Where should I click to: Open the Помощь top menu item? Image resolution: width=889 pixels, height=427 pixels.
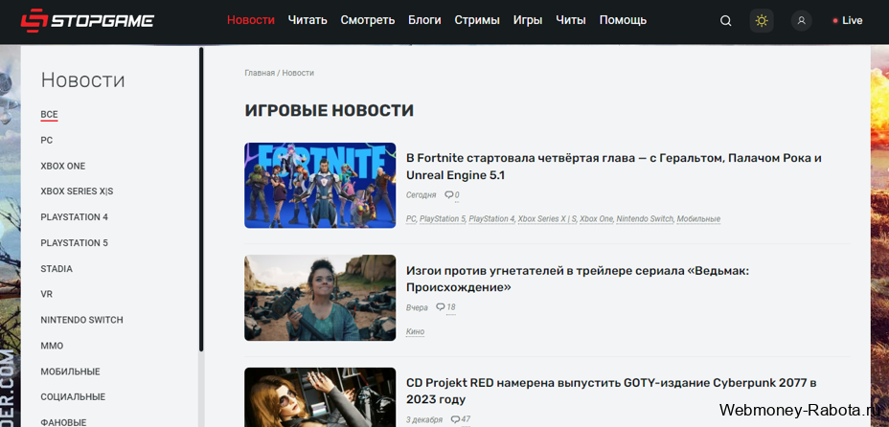(x=623, y=20)
